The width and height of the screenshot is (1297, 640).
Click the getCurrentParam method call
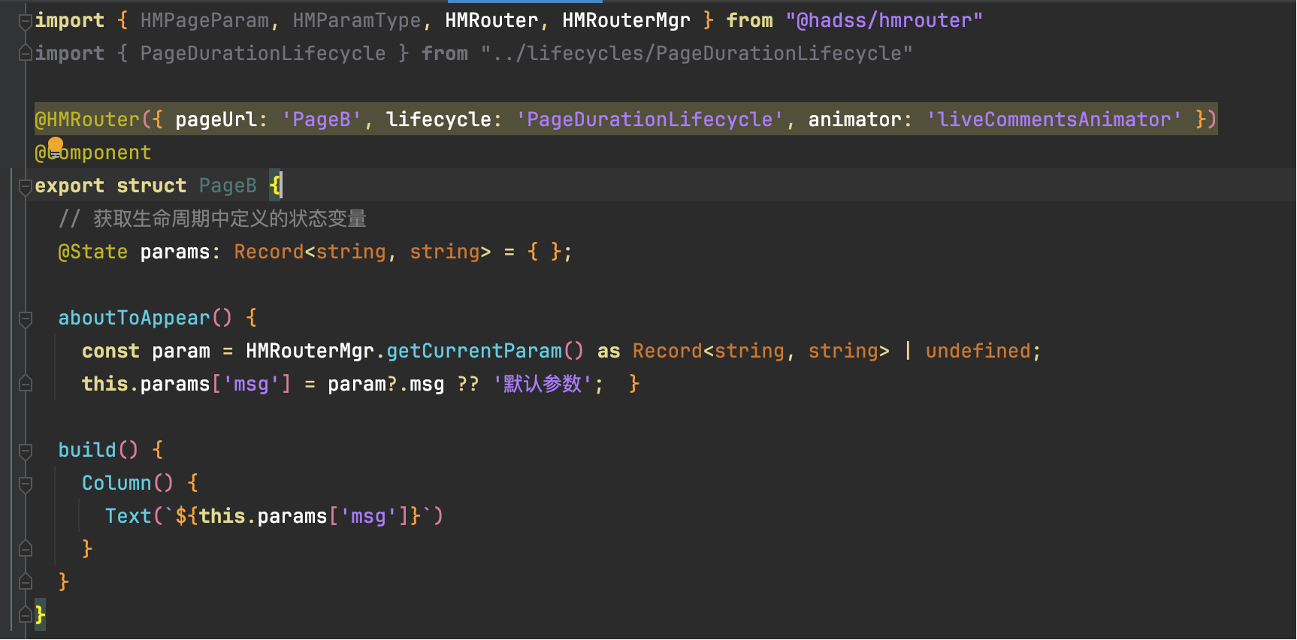pos(474,351)
